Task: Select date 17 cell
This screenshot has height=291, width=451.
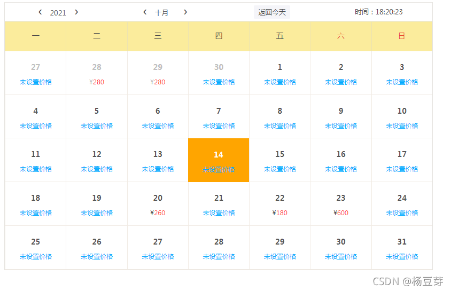Action: pyautogui.click(x=402, y=160)
